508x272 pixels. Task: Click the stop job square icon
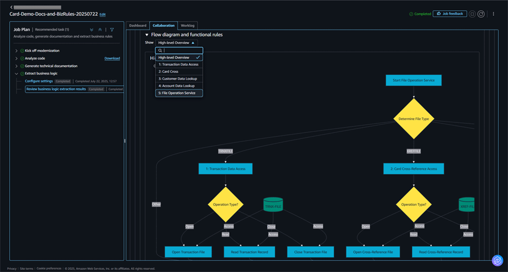click(472, 14)
